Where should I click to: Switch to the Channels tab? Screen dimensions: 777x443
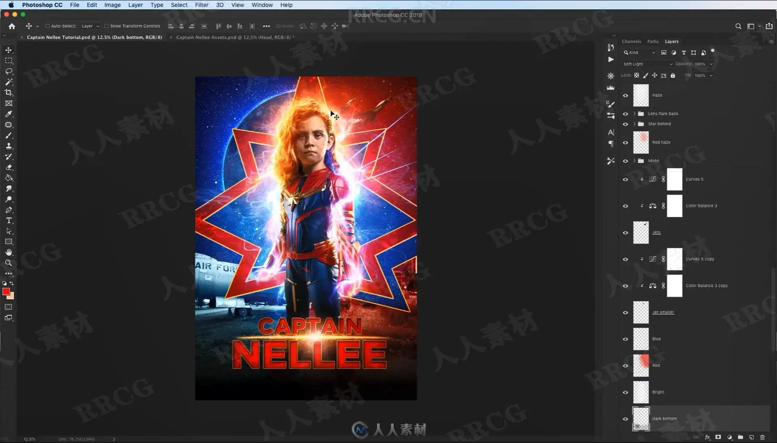[x=631, y=41]
